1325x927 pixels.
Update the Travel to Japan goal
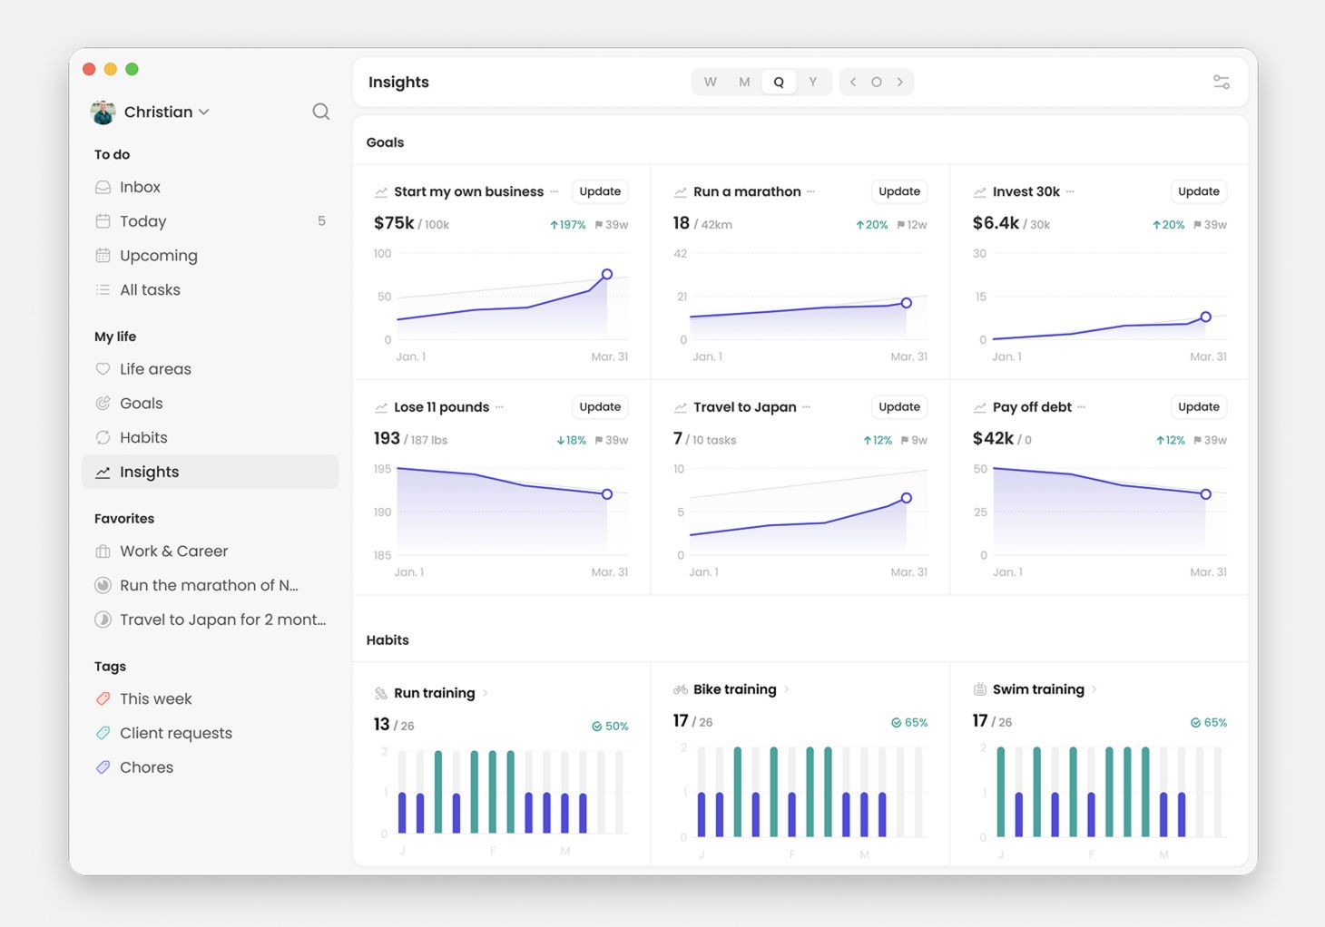point(899,407)
